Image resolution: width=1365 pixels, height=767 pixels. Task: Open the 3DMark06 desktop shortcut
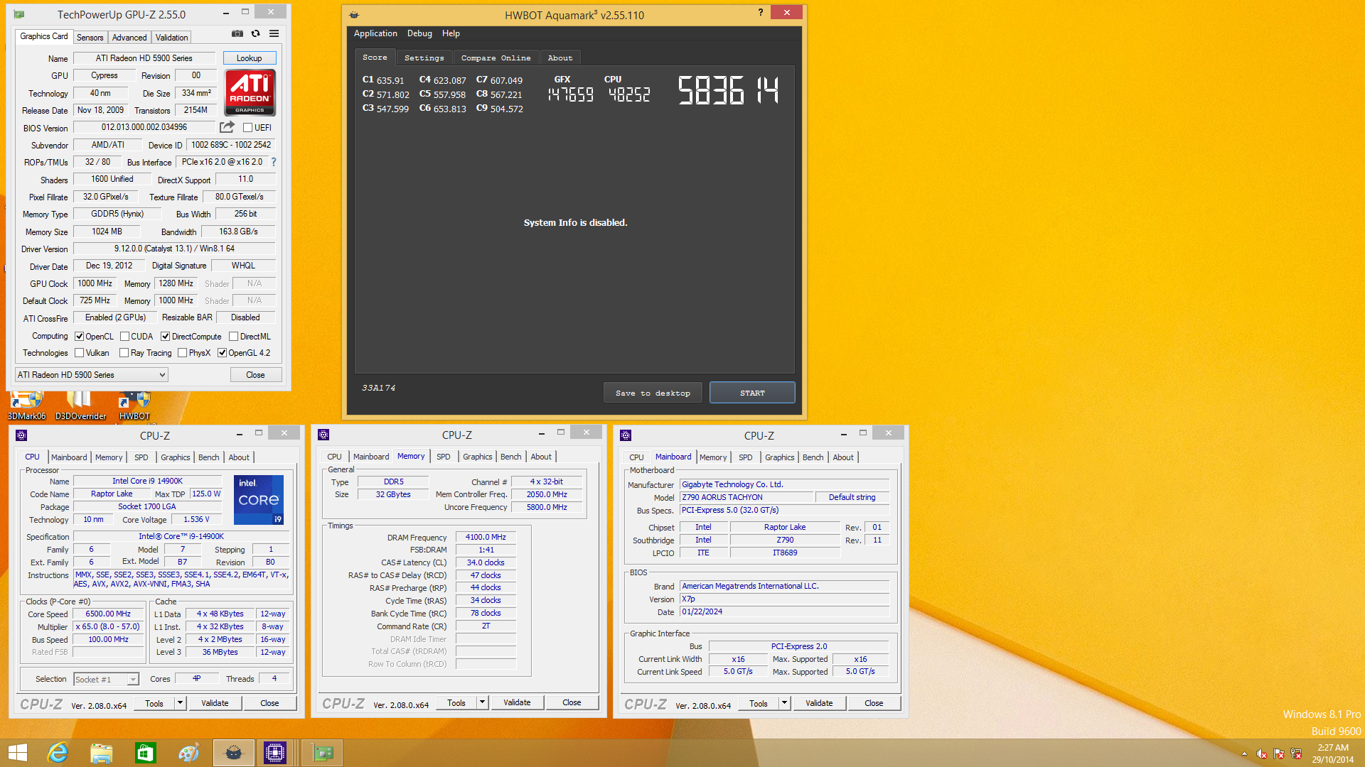tap(26, 406)
